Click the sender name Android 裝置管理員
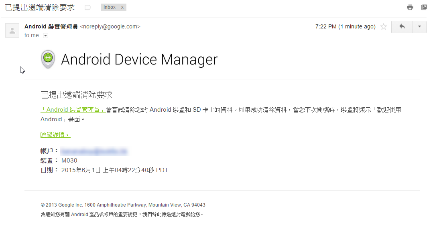Viewport: 435px width, 233px height. [51, 26]
